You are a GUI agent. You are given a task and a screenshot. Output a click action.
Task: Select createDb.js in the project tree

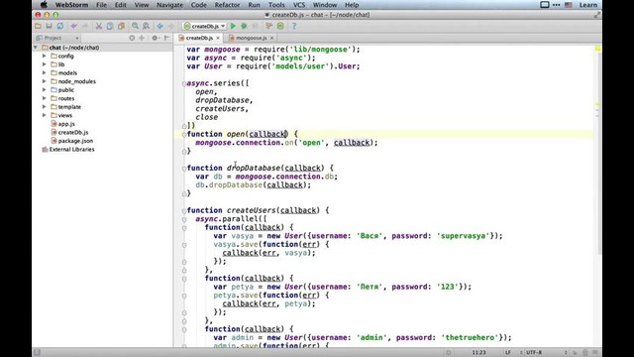tap(72, 132)
